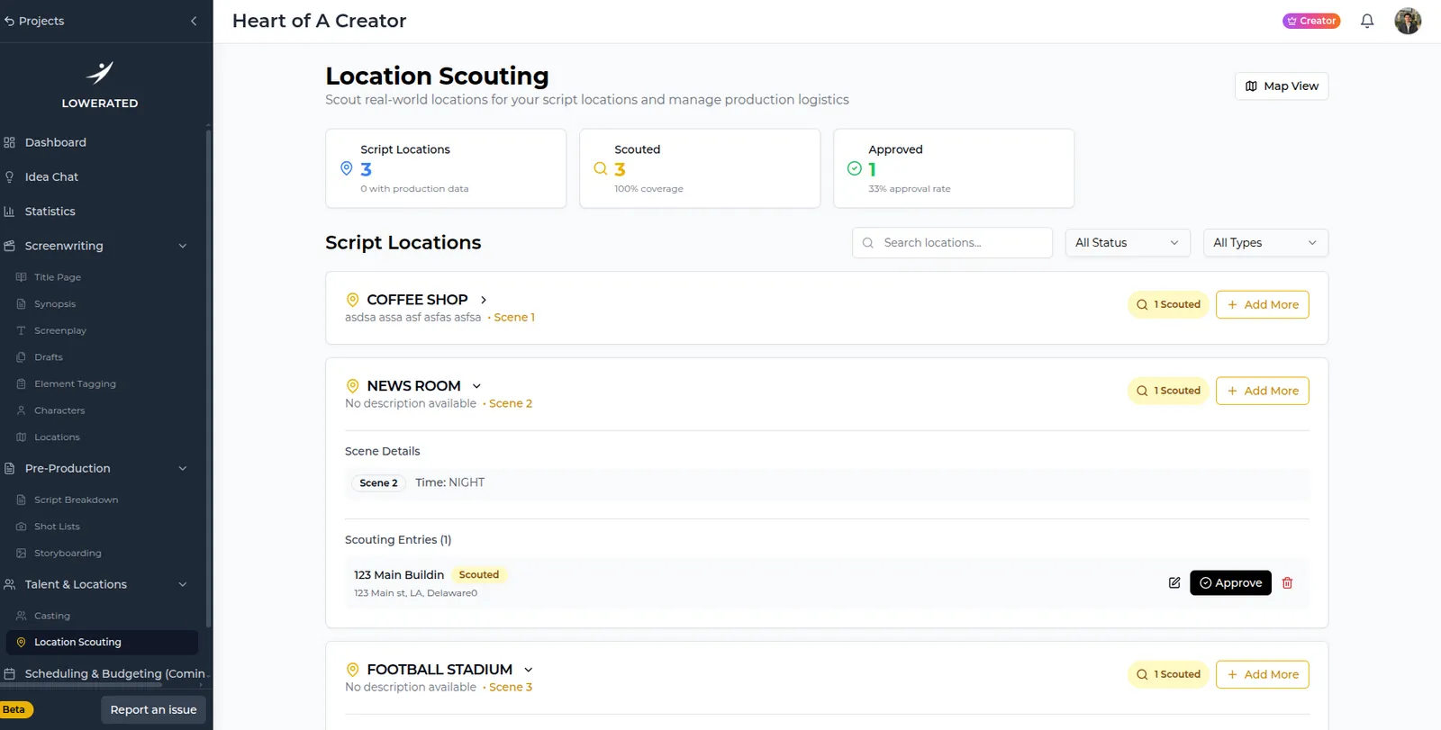Go back to Projects

tap(34, 21)
